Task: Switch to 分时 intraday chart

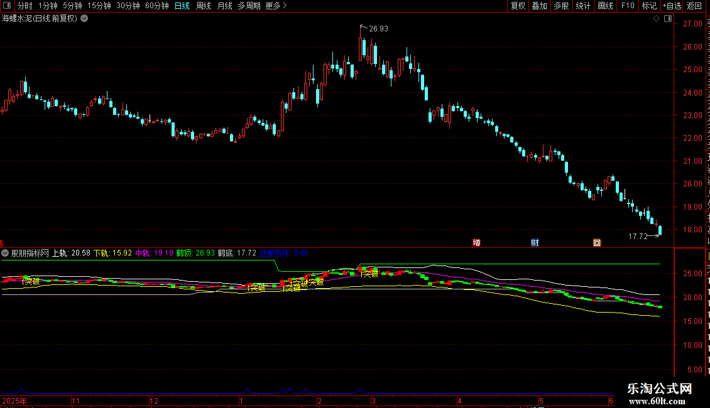Action: click(x=25, y=6)
